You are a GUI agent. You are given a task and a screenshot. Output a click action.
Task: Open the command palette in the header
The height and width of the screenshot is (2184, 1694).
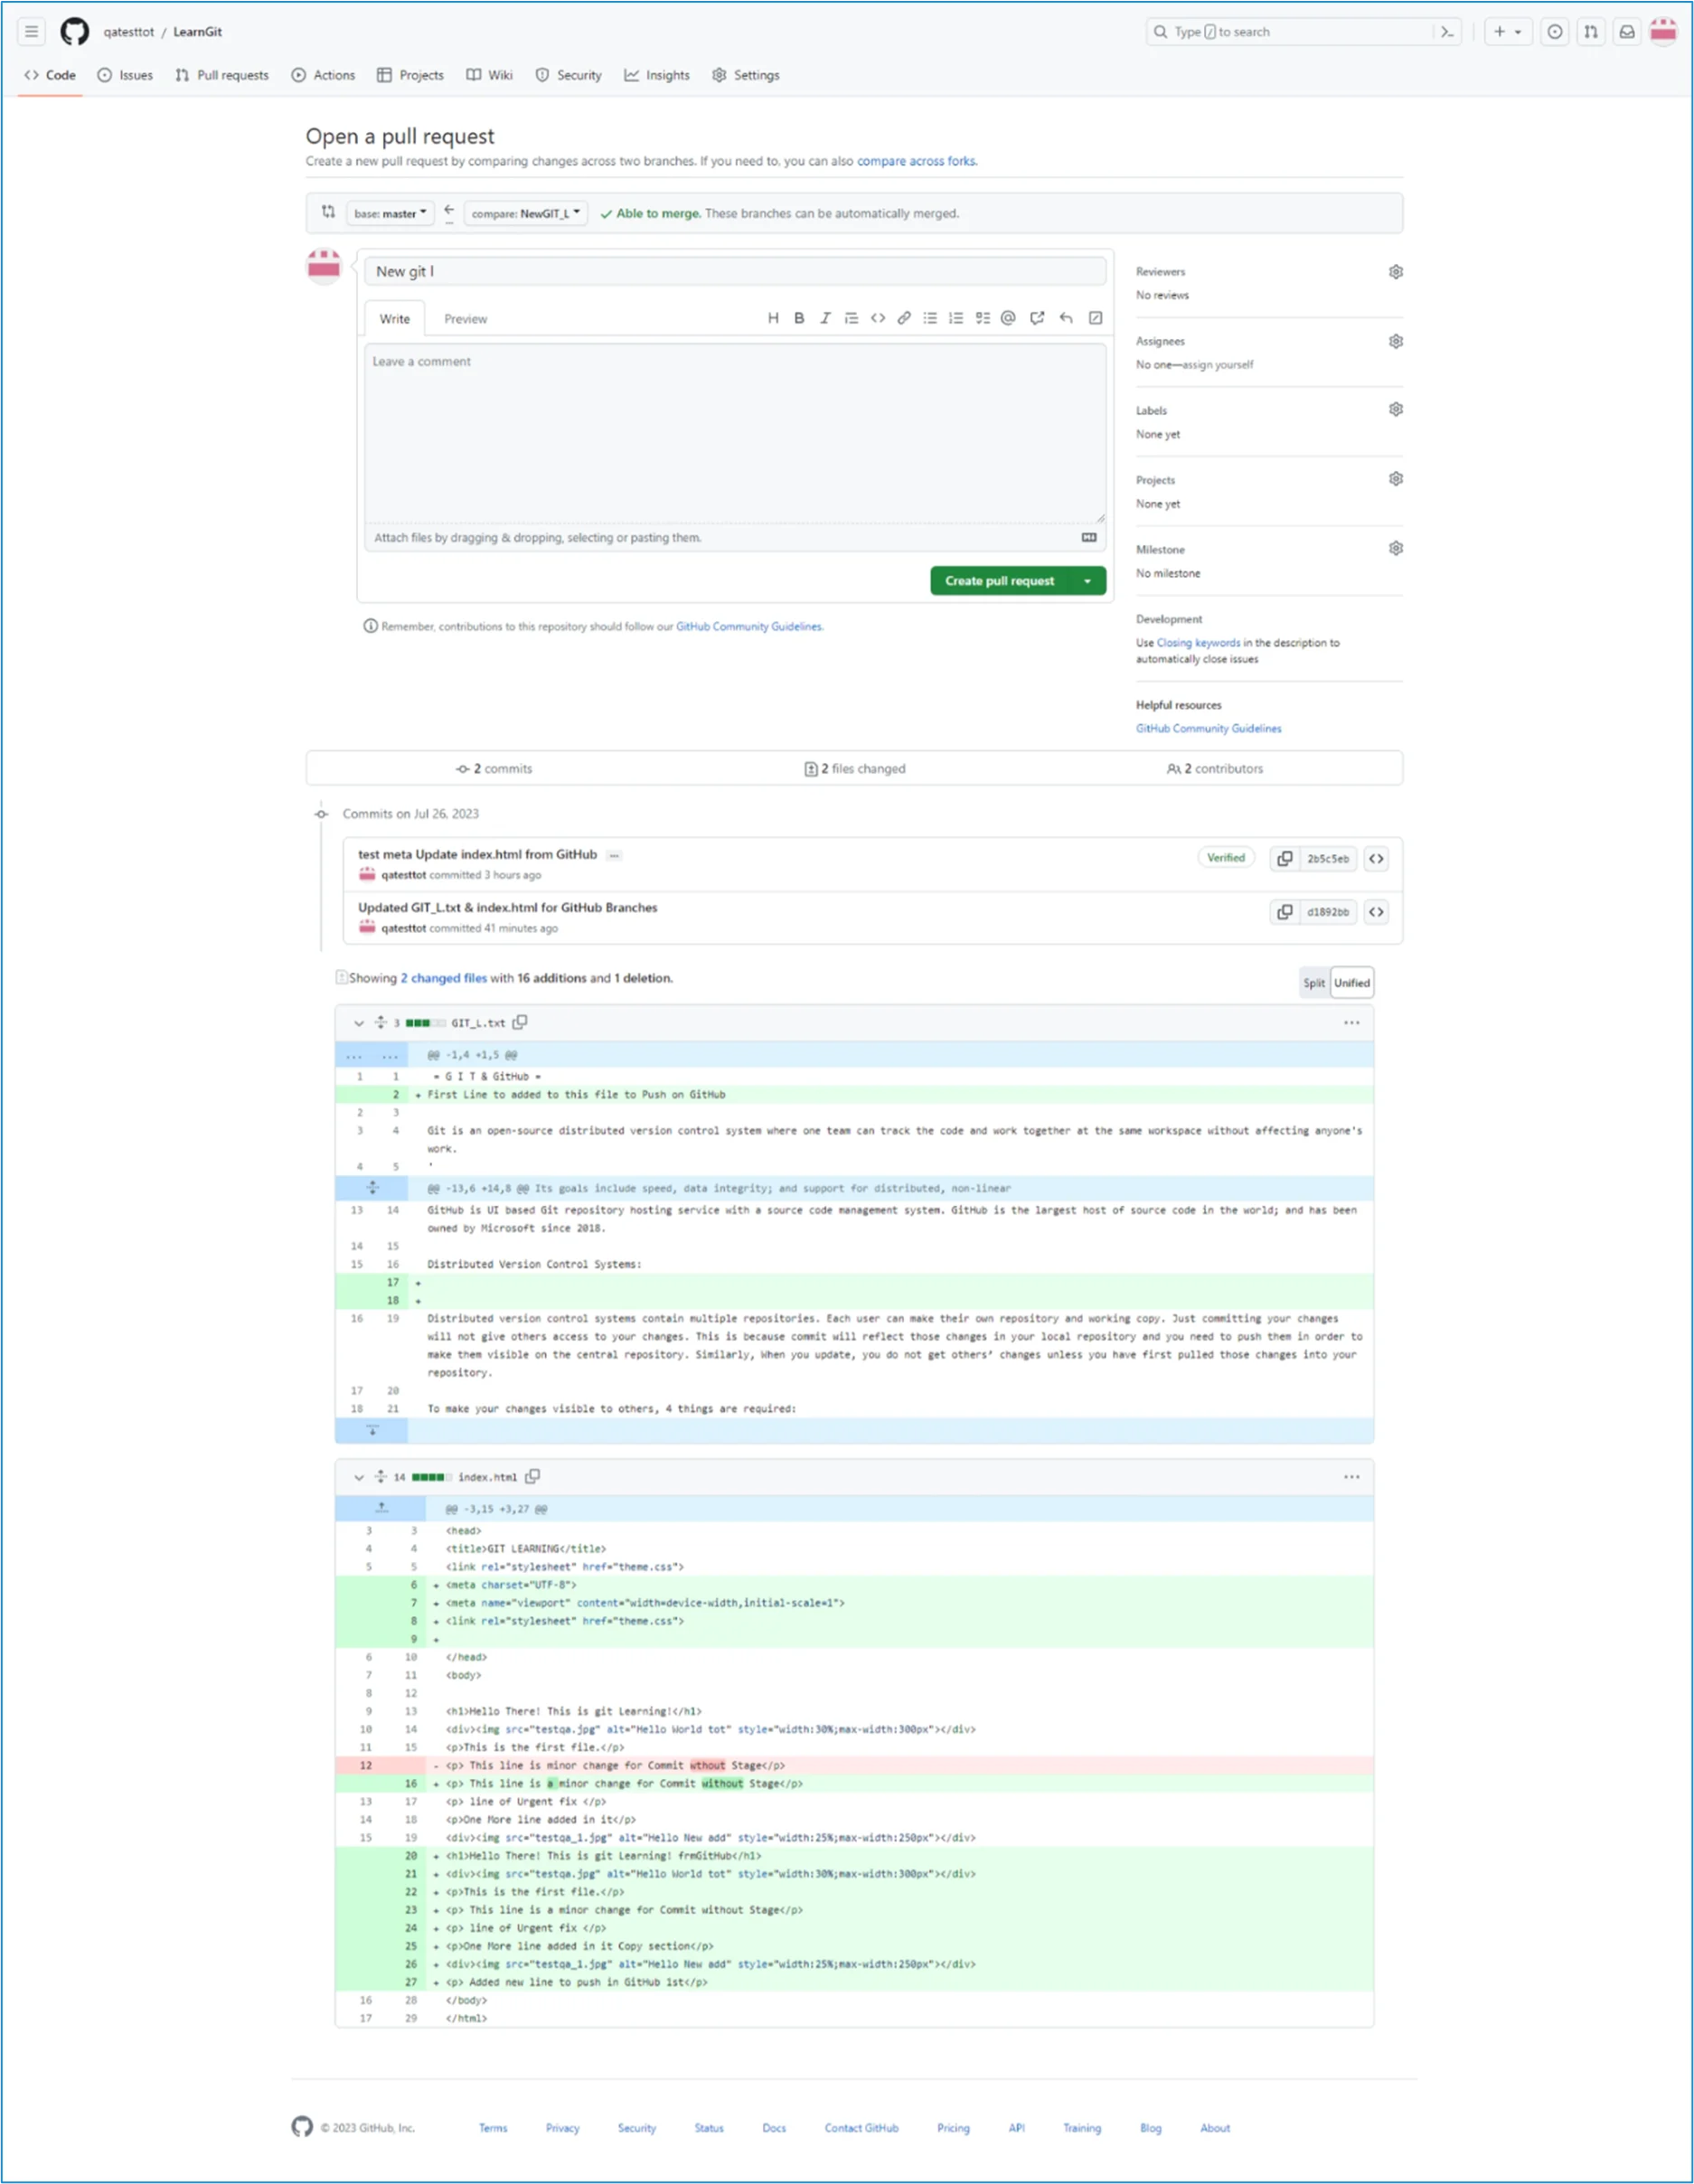[1448, 31]
